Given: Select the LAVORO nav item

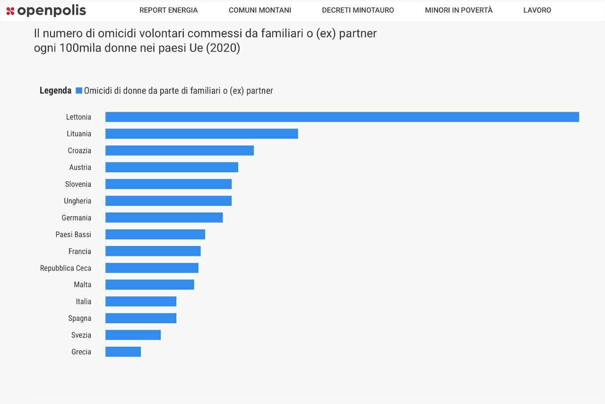Looking at the screenshot, I should (537, 10).
